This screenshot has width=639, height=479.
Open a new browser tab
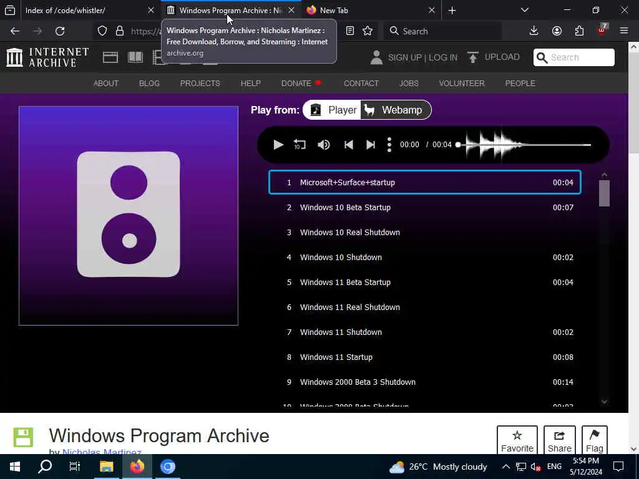point(452,10)
